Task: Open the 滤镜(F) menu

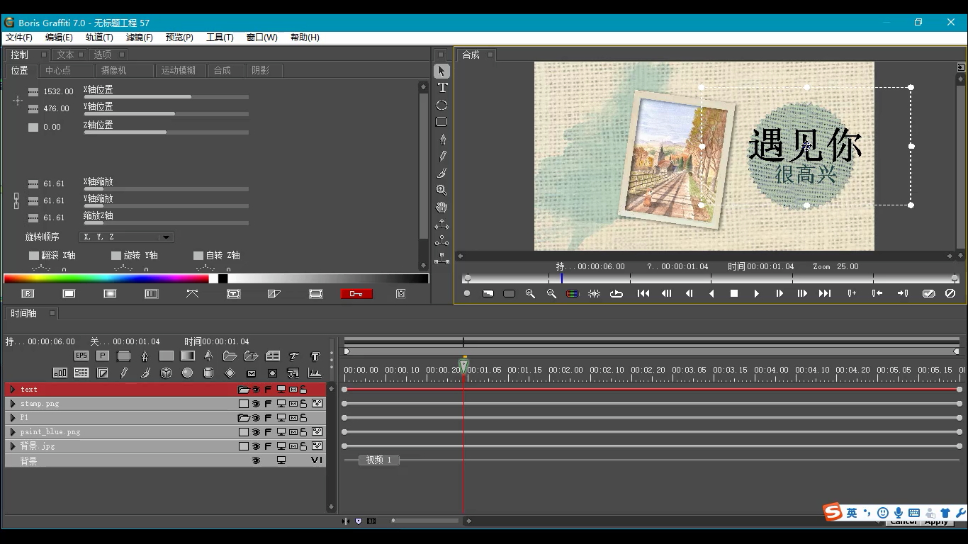Action: pos(140,38)
